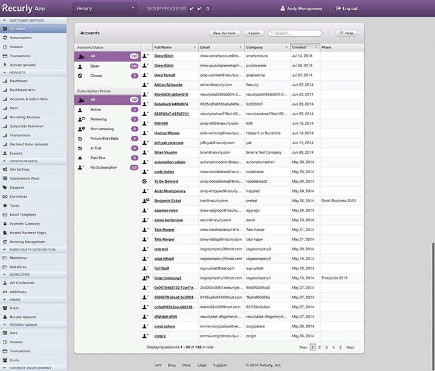
Task: Open Benjamin Eckel's account link
Action: tap(167, 200)
